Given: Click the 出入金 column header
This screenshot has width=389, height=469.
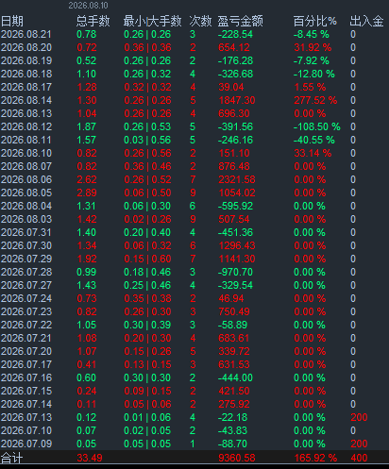Looking at the screenshot, I should click(x=366, y=21).
